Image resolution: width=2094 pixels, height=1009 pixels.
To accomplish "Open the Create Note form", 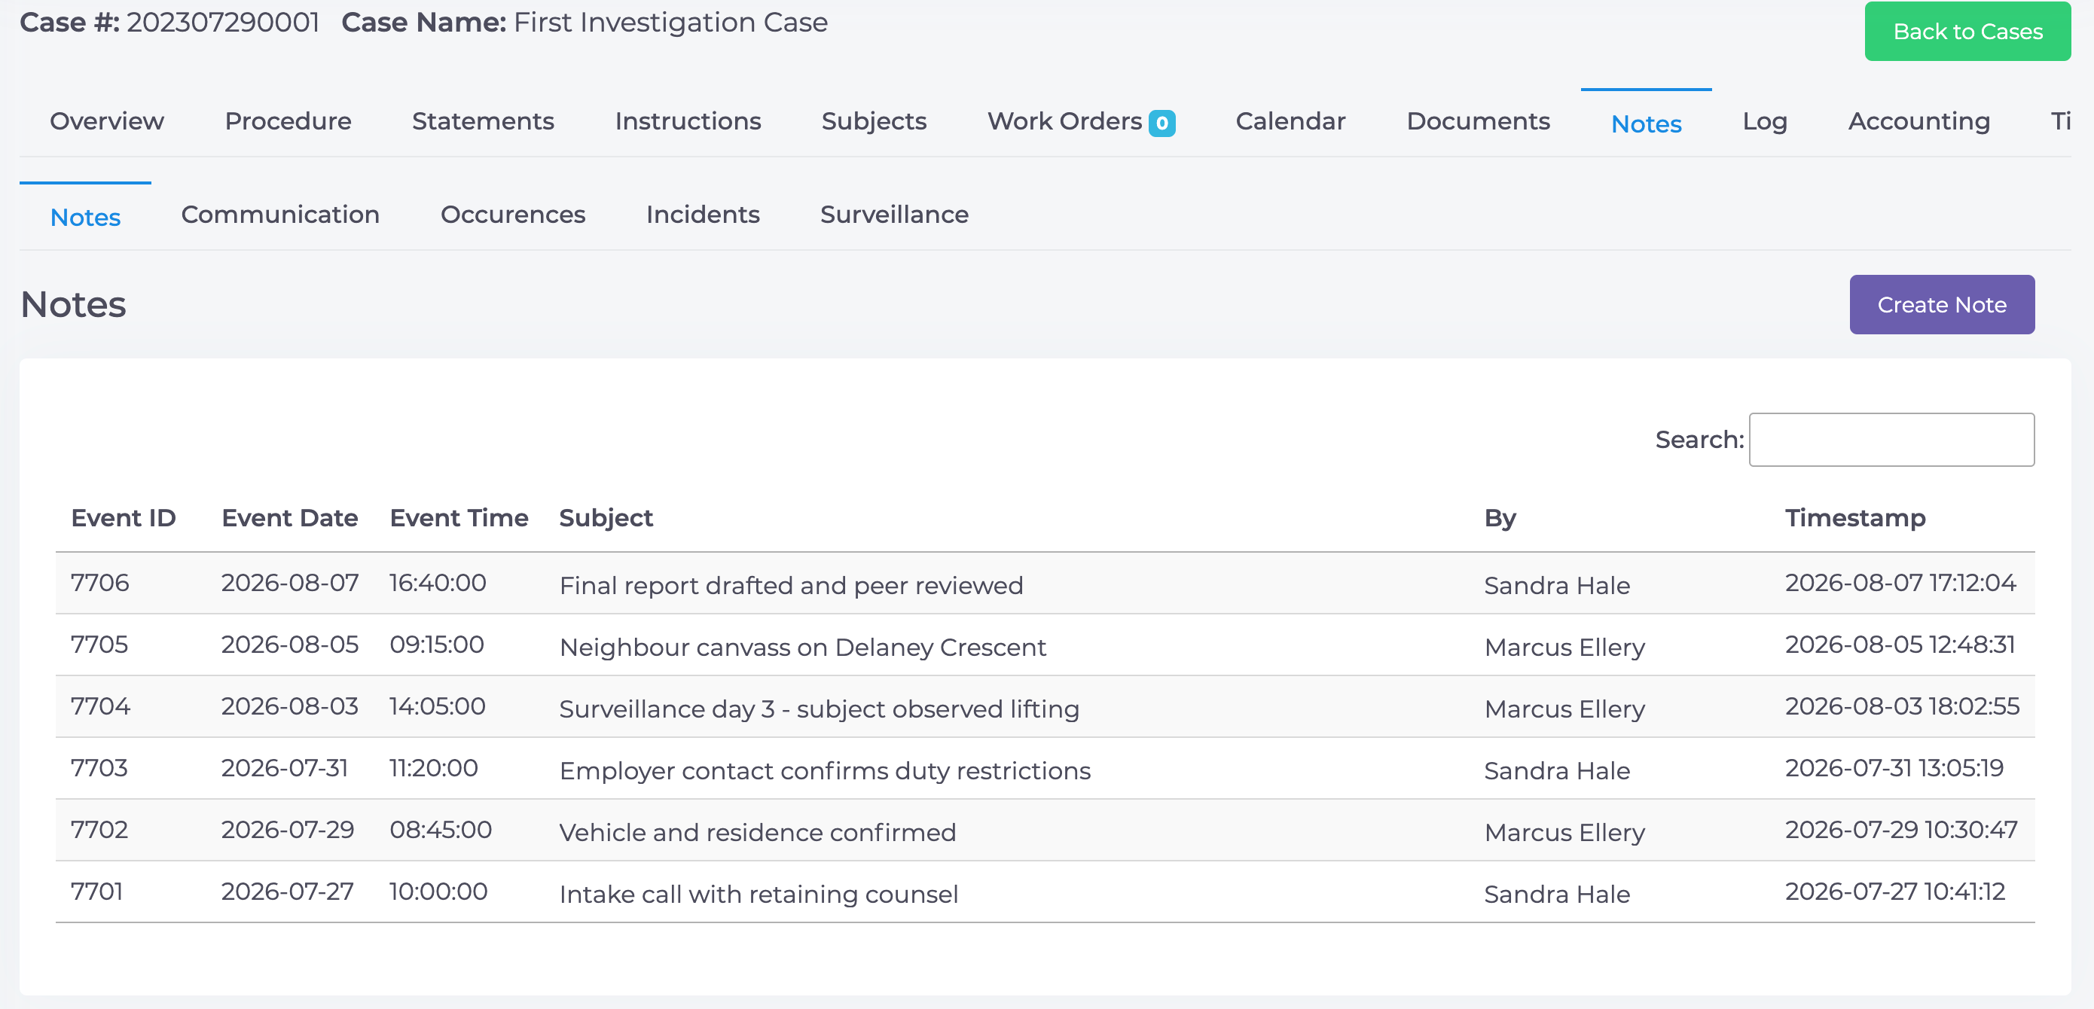I will 1941,305.
